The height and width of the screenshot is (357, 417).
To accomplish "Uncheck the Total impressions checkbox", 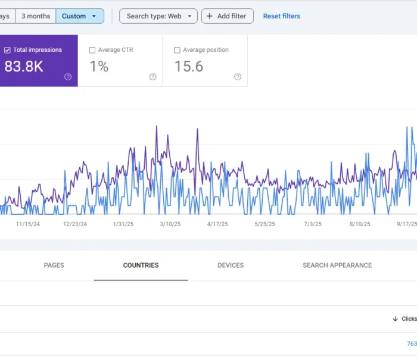I will tap(7, 51).
